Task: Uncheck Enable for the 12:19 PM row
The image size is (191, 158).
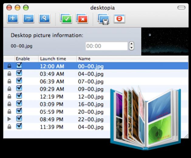Action: [19, 96]
